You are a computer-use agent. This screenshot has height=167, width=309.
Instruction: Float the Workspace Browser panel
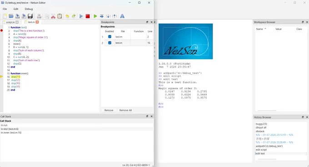(303, 22)
